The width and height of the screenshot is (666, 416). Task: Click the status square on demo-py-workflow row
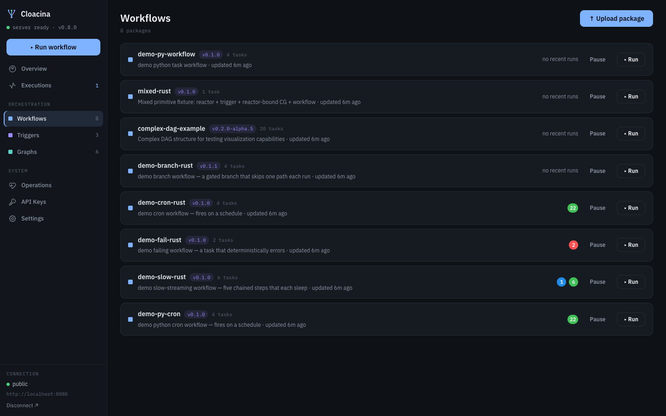(x=130, y=60)
